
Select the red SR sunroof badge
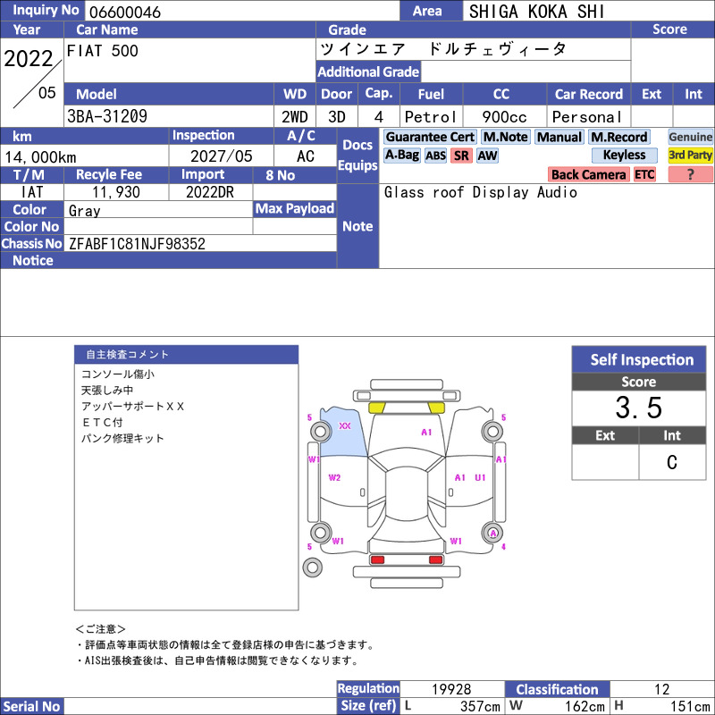tap(461, 156)
